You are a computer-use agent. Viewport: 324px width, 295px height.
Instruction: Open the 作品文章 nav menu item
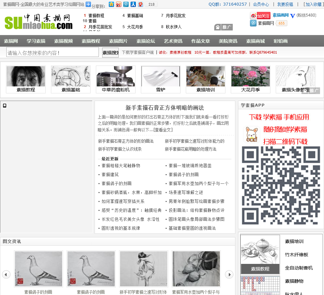click(201, 41)
